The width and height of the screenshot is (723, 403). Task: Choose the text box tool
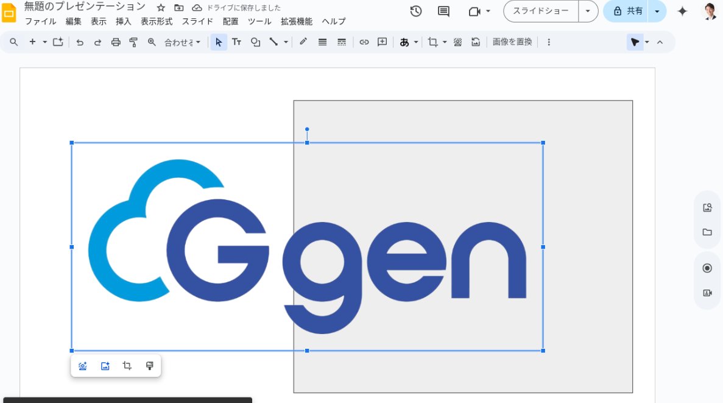(x=236, y=42)
